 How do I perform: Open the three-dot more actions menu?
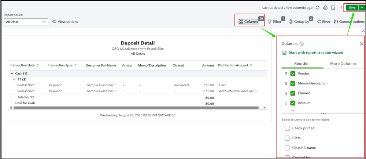(x=341, y=8)
